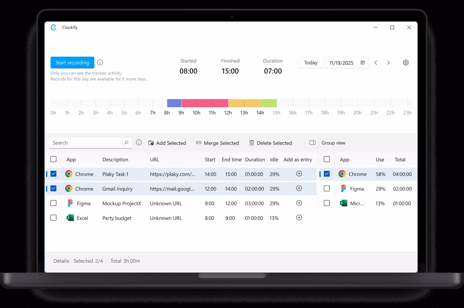Toggle the group view panel icon

click(x=312, y=143)
